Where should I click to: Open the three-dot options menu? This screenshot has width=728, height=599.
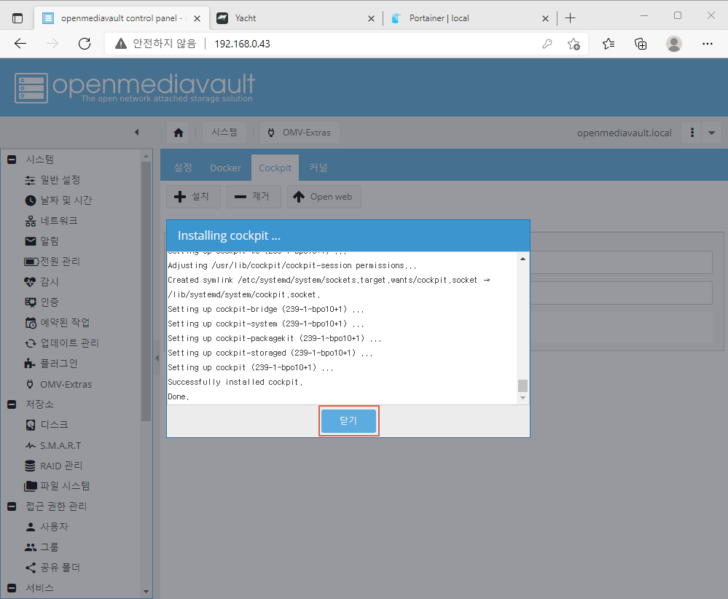tap(692, 133)
